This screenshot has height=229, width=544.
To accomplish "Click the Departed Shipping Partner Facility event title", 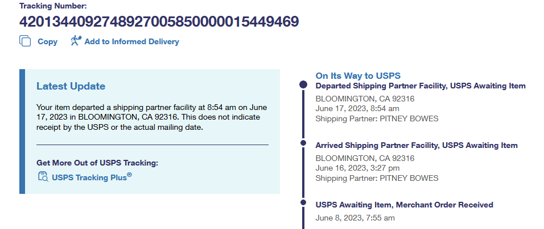I will (x=420, y=86).
